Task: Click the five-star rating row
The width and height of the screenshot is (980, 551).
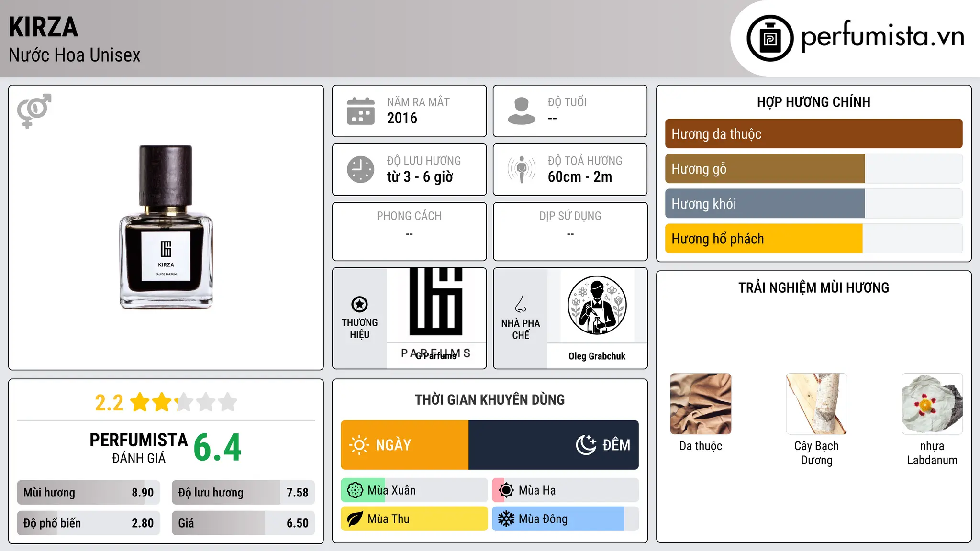Action: (183, 402)
